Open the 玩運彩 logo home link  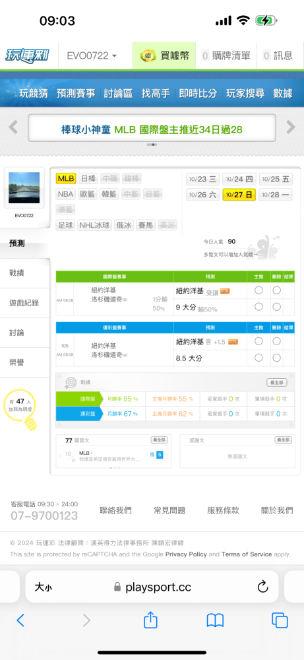[x=27, y=55]
